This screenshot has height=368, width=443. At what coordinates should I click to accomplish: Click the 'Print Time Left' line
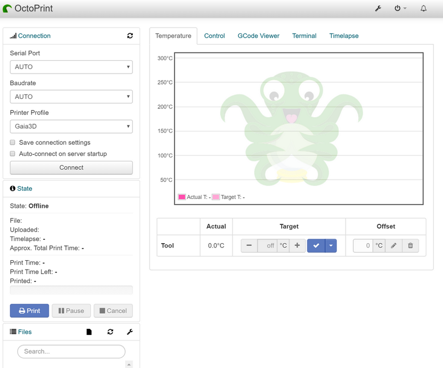pyautogui.click(x=34, y=272)
